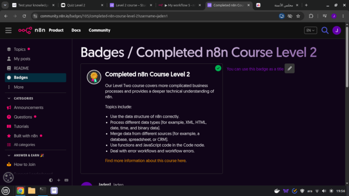Switch to the Test your knowledge tab
Screen dimensions: 349x196
tap(33, 5)
